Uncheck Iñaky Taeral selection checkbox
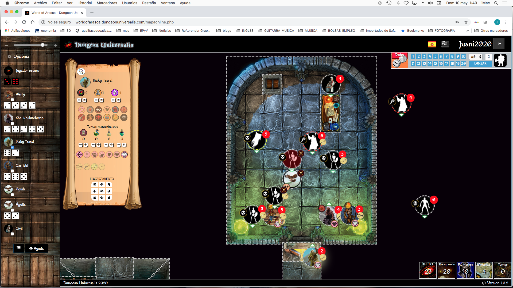The height and width of the screenshot is (288, 513). tap(12, 147)
